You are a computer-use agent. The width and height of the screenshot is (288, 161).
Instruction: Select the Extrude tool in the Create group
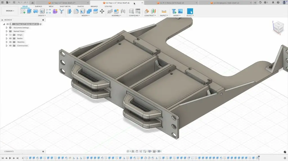[x=29, y=11]
